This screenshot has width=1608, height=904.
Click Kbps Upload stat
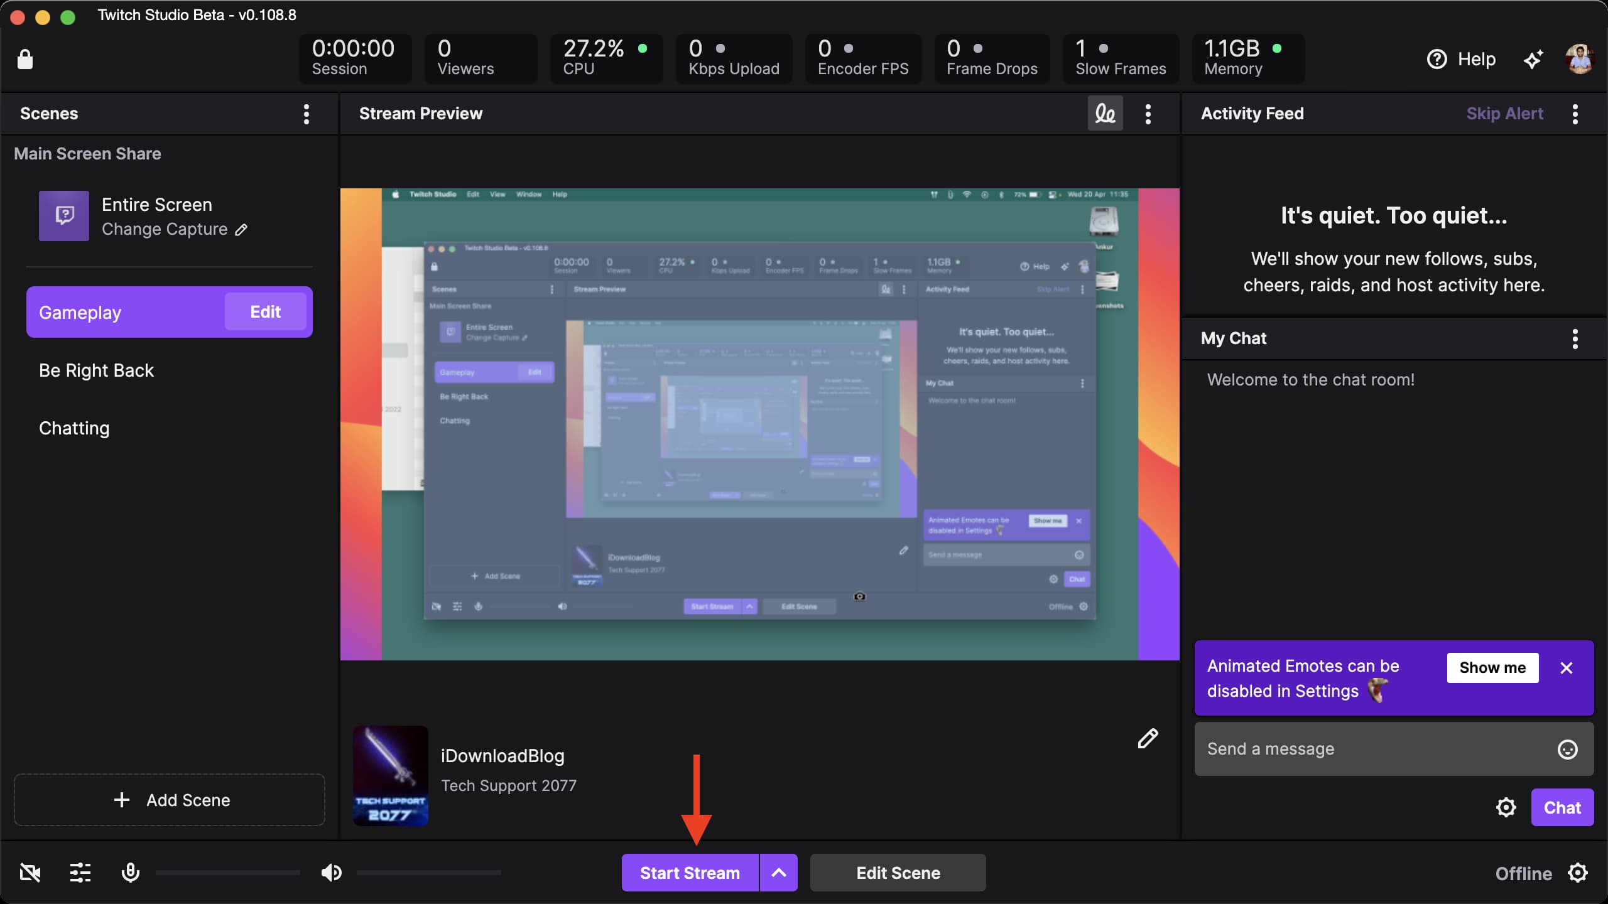[734, 58]
